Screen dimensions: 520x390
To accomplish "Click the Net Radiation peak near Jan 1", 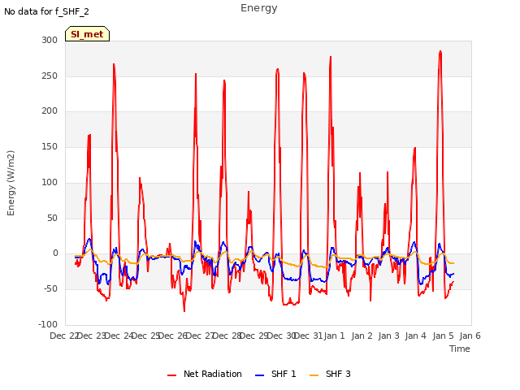I will coord(331,57).
